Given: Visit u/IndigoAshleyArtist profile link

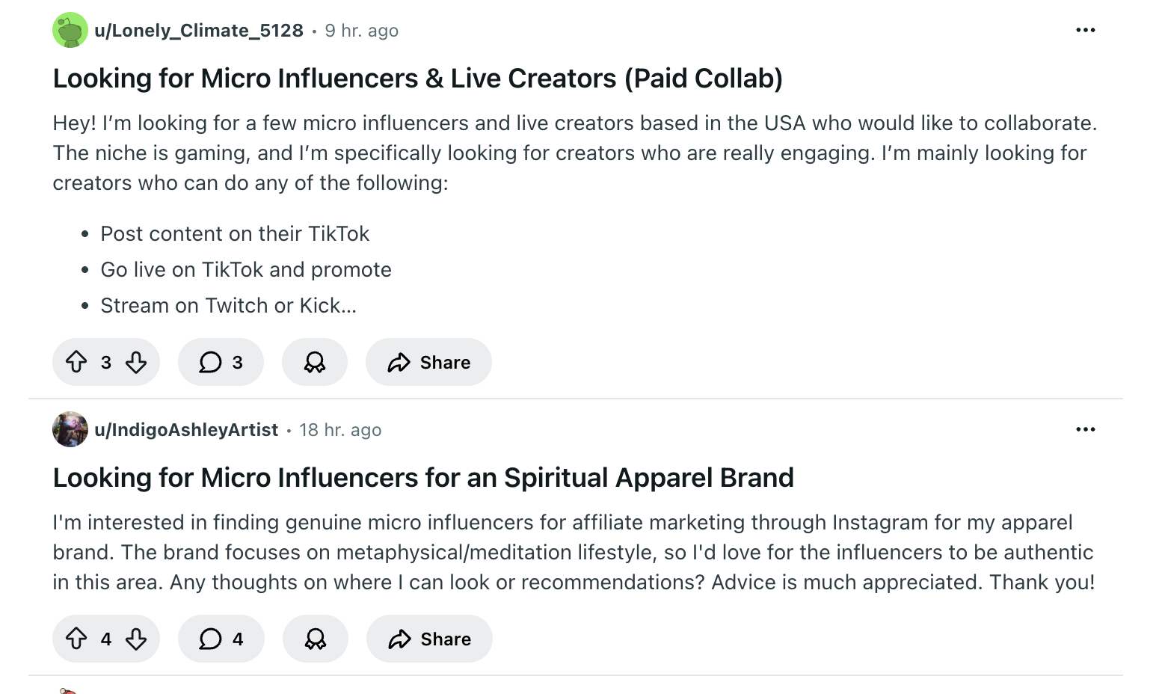Looking at the screenshot, I should point(186,430).
